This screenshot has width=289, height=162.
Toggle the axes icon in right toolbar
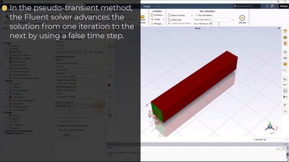point(285,79)
